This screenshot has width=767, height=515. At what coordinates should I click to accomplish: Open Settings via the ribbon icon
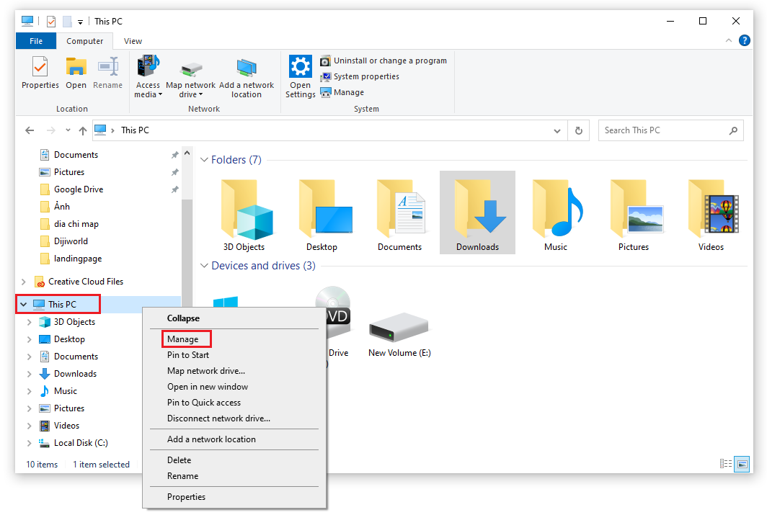point(300,75)
